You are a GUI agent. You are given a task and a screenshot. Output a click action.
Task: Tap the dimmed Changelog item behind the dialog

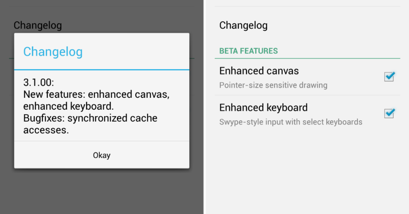(x=37, y=26)
